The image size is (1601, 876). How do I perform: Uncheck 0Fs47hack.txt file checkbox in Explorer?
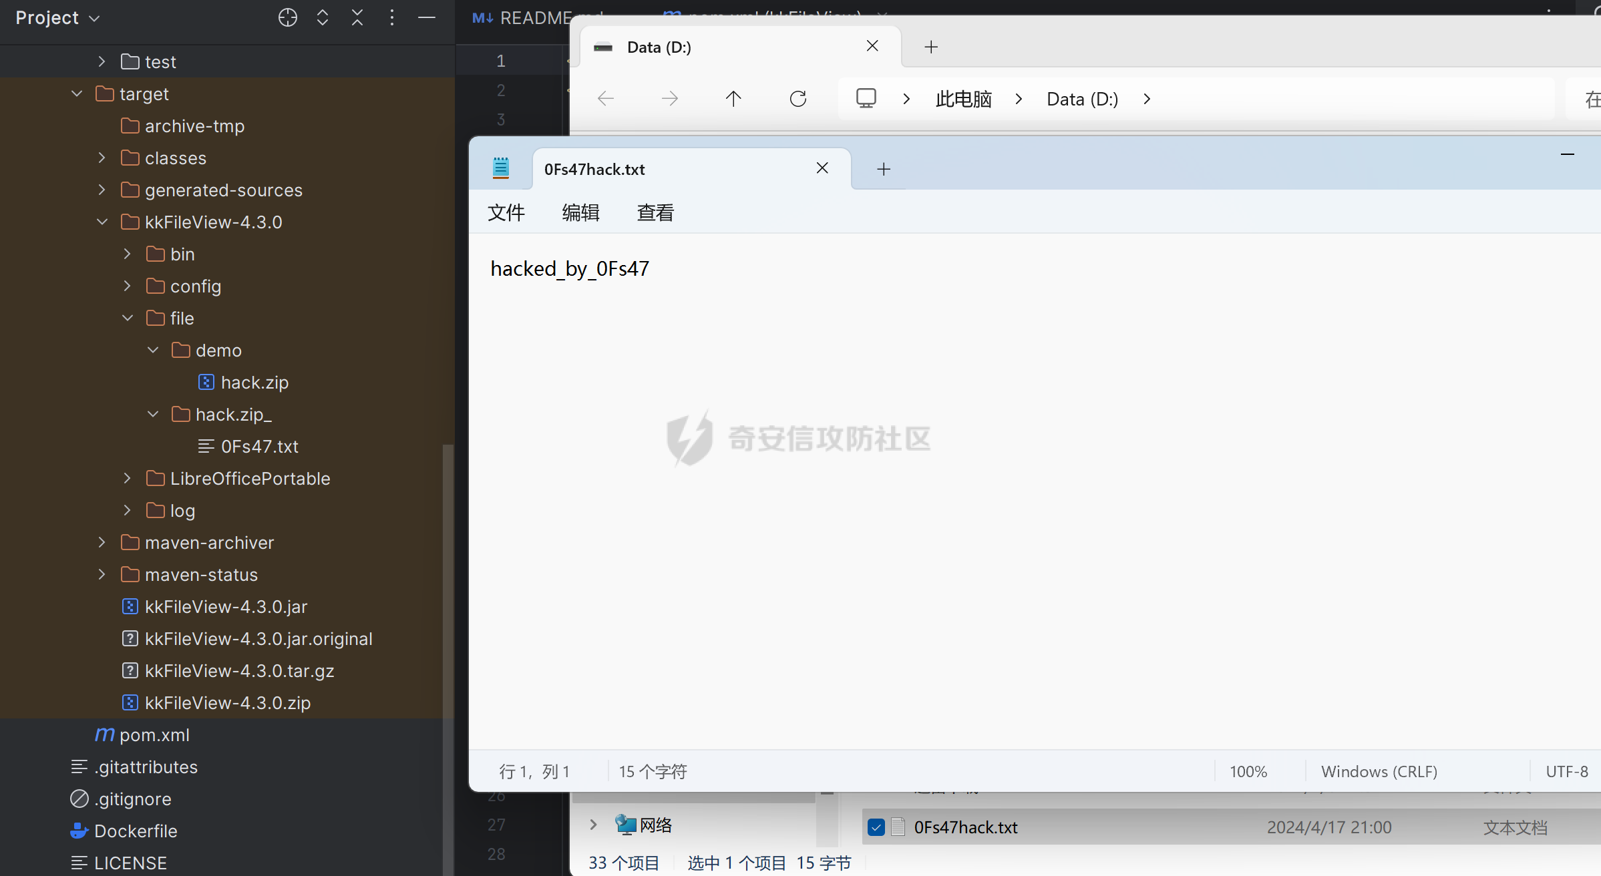click(x=876, y=827)
